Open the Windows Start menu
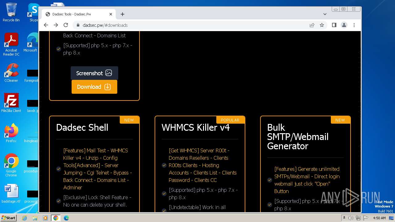395x222 pixels. tap(8, 218)
